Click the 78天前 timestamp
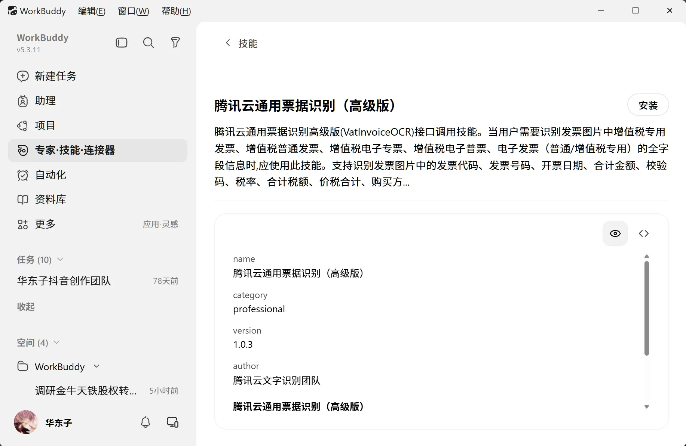 coord(166,281)
